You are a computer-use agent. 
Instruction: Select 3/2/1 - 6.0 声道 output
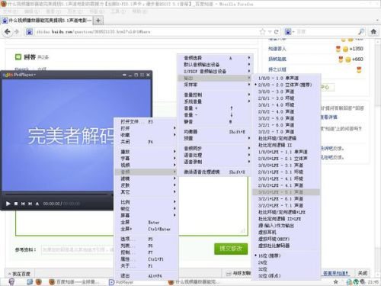(x=276, y=125)
